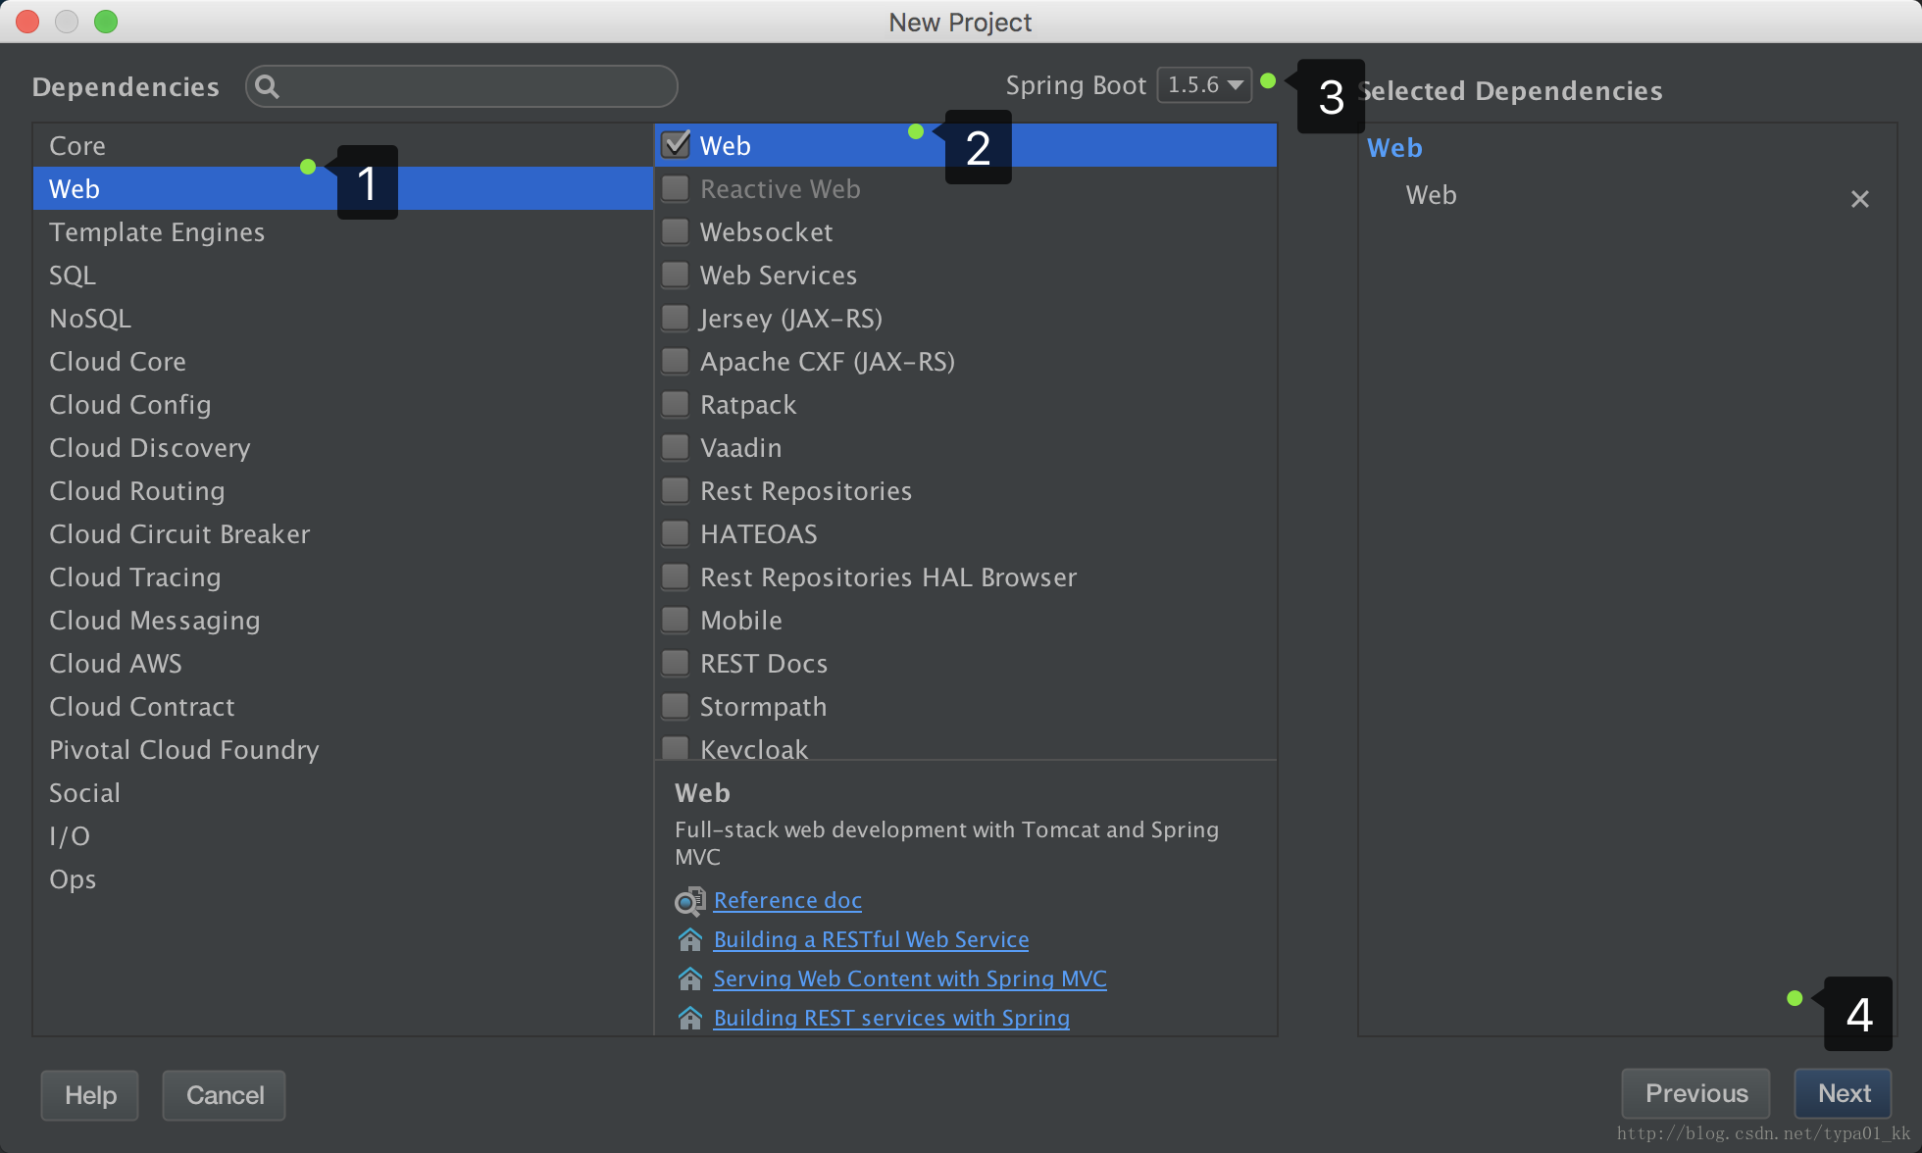Remove Web from selected dependencies

pos(1859,199)
